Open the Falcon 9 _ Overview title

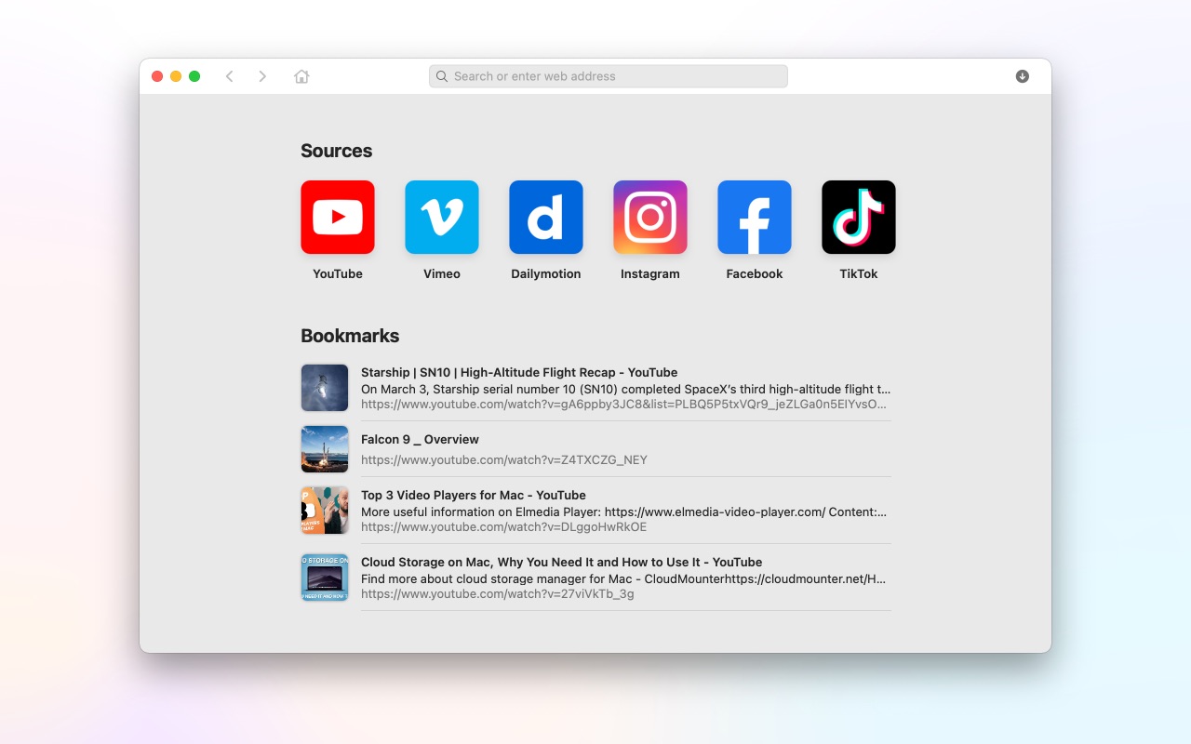[420, 439]
